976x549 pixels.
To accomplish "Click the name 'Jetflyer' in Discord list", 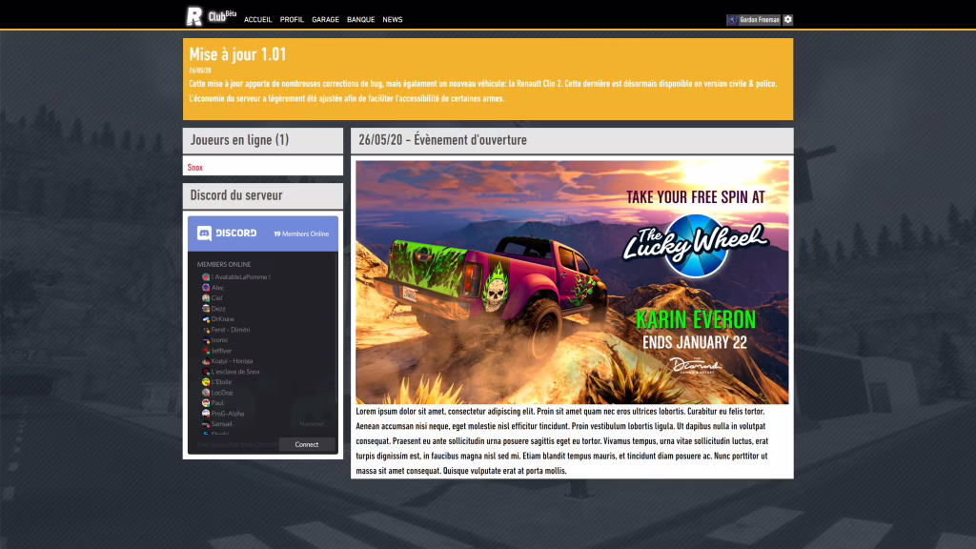I will 221,351.
